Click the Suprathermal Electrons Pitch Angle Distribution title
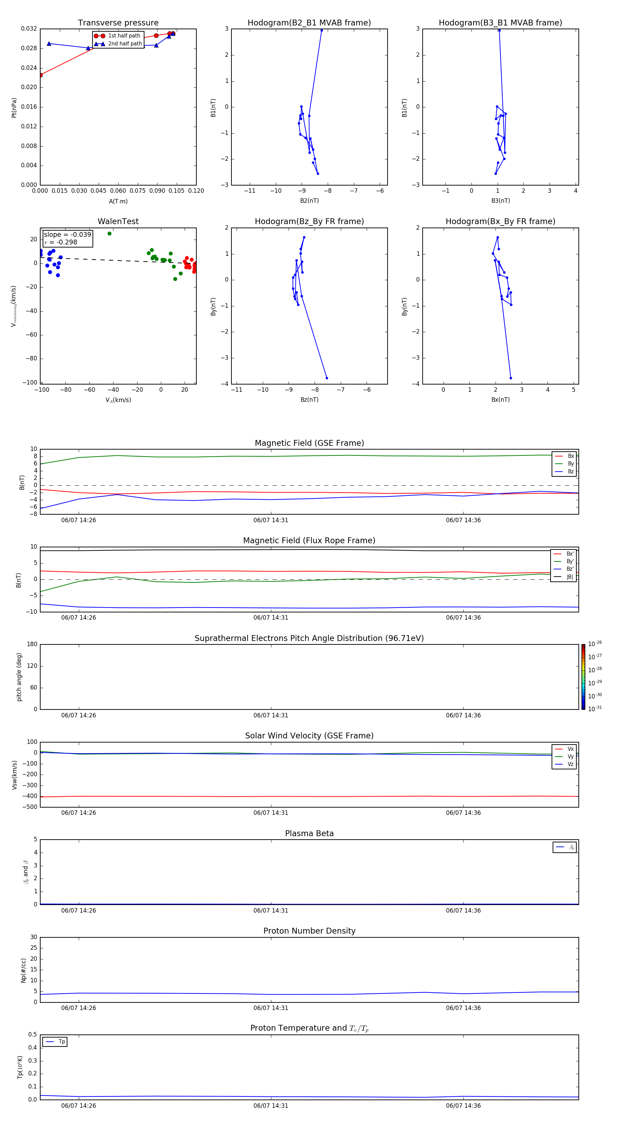The width and height of the screenshot is (619, 1136). click(x=309, y=638)
